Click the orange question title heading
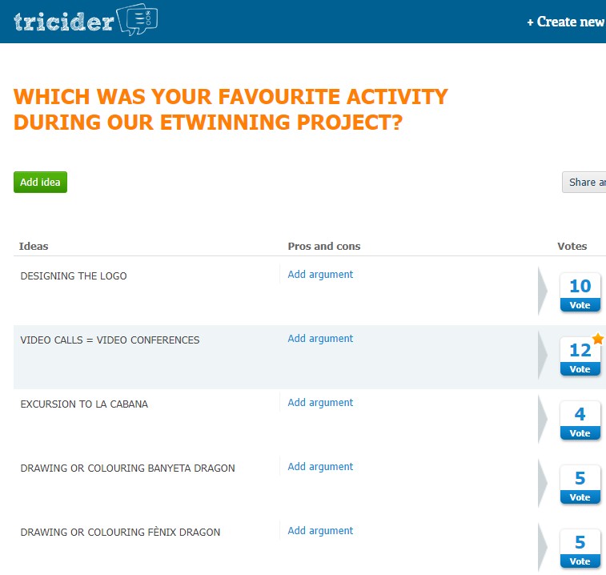 point(231,110)
